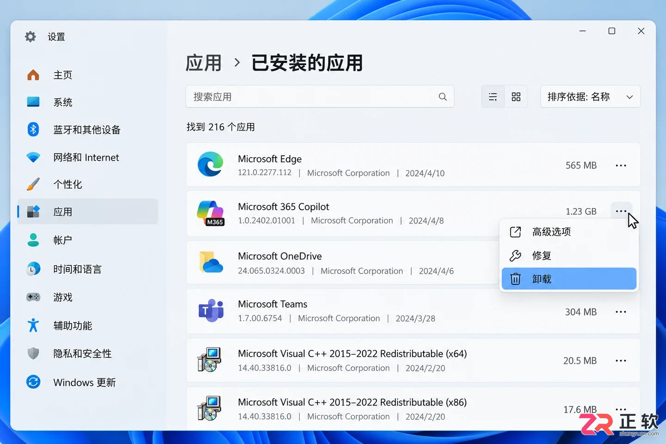This screenshot has width=666, height=444.
Task: Select the 隐私和安全性 shield icon
Action: tap(33, 353)
